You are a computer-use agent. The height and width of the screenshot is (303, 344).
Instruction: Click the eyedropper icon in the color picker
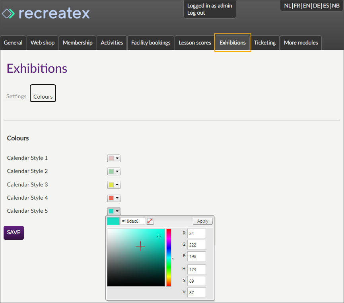click(x=150, y=221)
